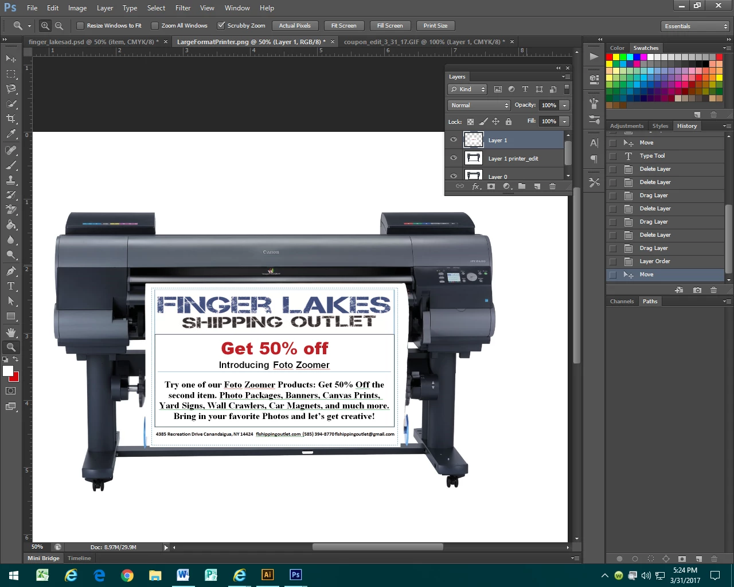Select the Clone Stamp tool
The height and width of the screenshot is (587, 734).
coord(11,179)
